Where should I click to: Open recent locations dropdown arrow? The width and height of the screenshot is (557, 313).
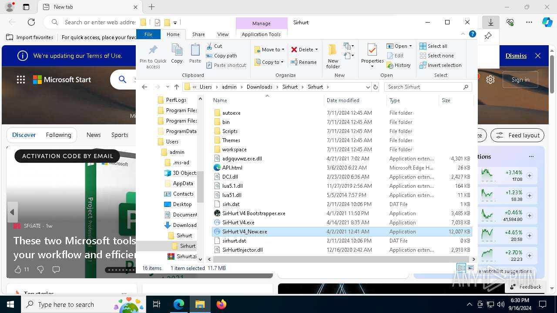(168, 87)
